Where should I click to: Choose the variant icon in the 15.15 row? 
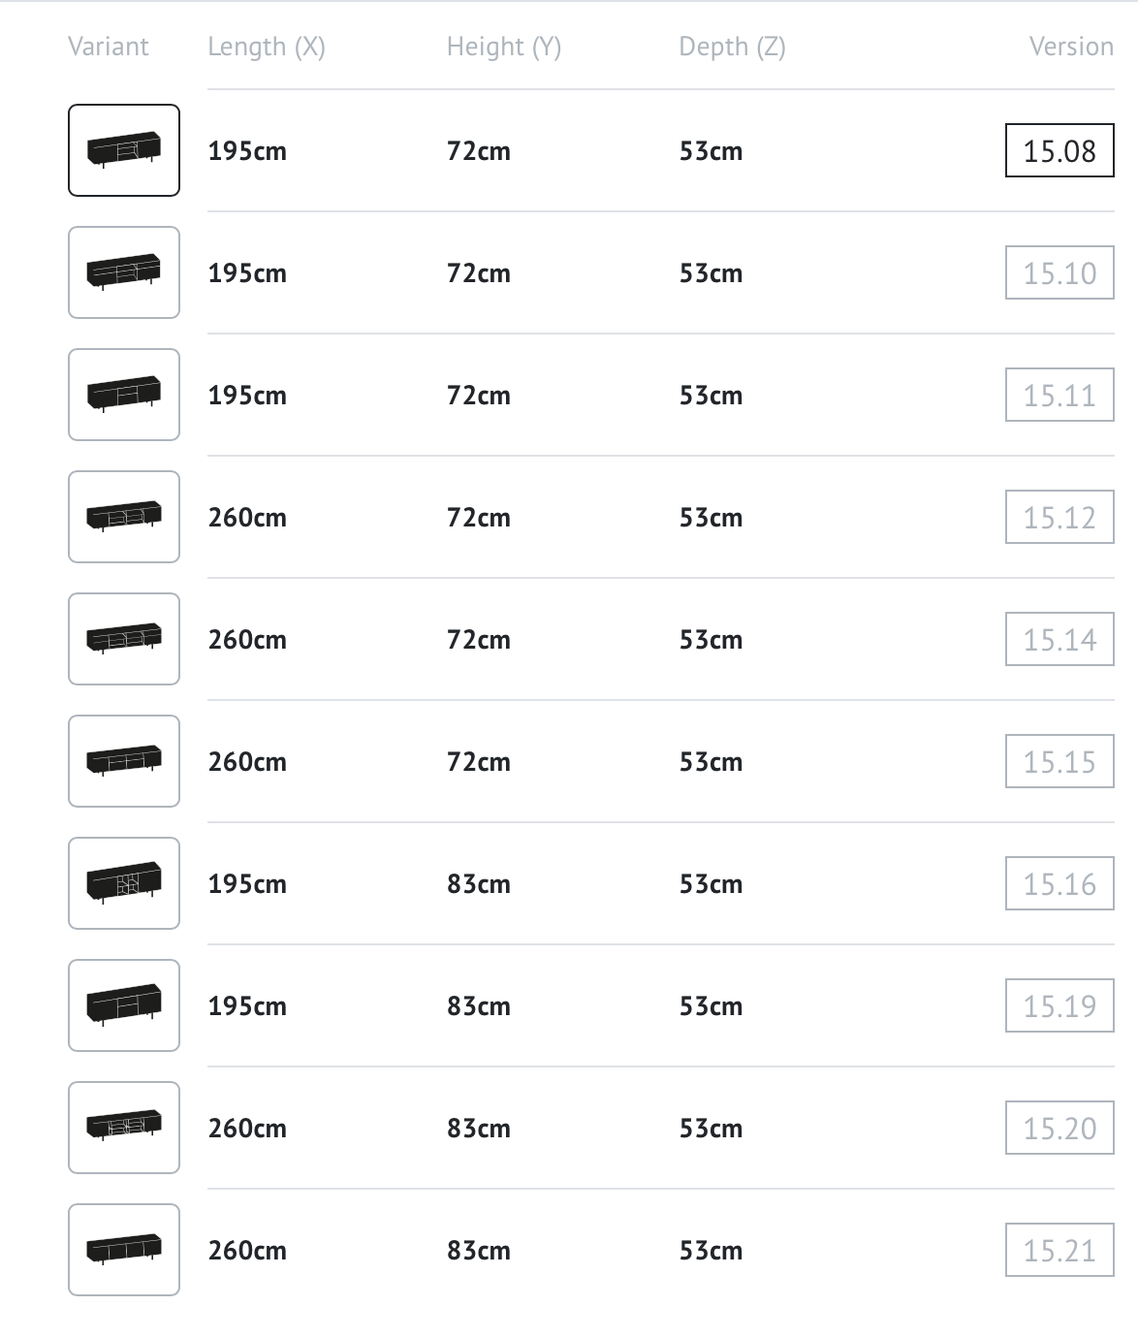click(124, 761)
